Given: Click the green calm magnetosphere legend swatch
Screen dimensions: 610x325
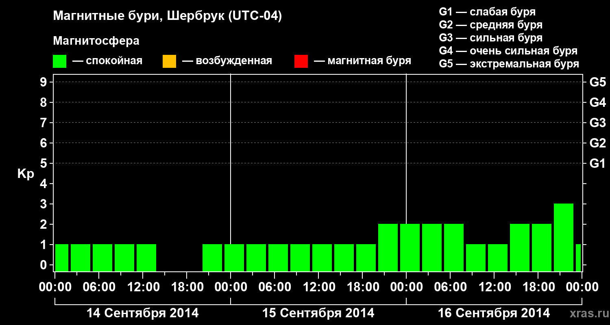Looking at the screenshot, I should tap(59, 61).
